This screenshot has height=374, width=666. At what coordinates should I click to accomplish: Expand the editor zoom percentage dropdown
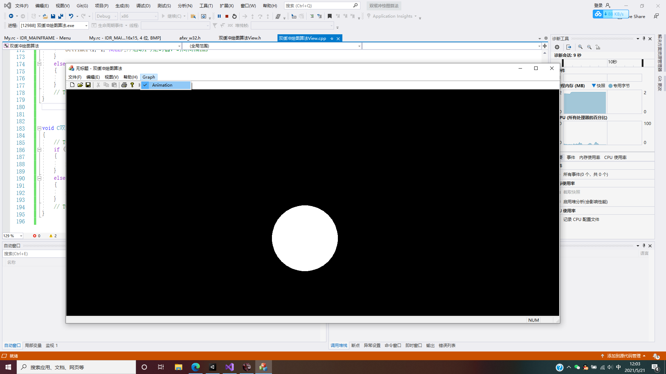(21, 236)
